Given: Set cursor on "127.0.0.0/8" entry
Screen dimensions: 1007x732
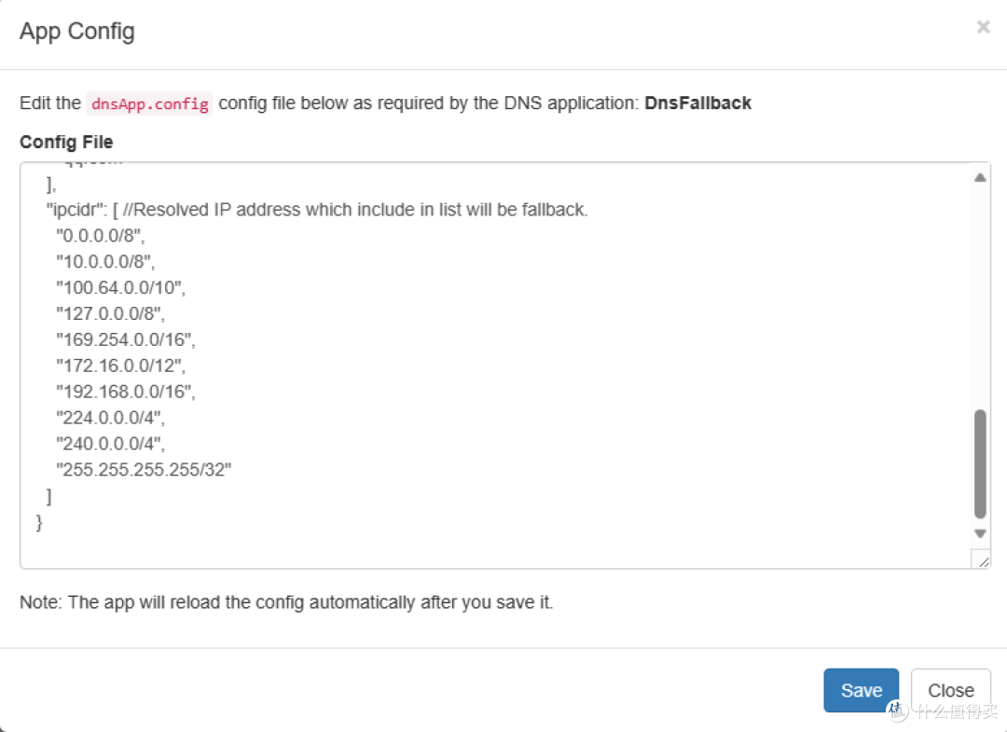Looking at the screenshot, I should tap(110, 314).
